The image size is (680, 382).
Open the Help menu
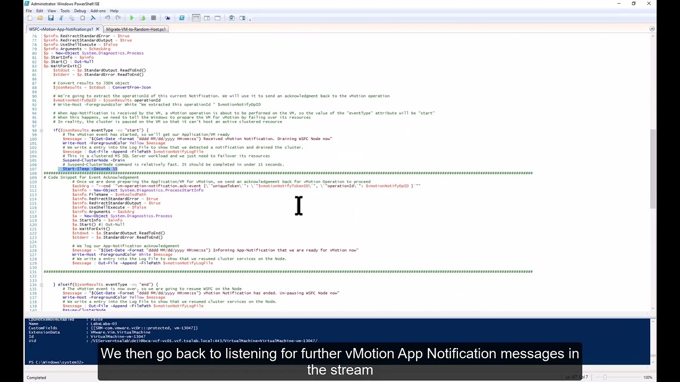point(114,11)
